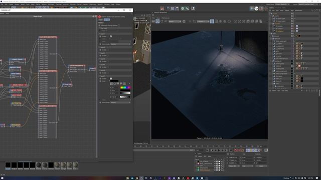Click the play forward button in timeline

tap(219, 150)
